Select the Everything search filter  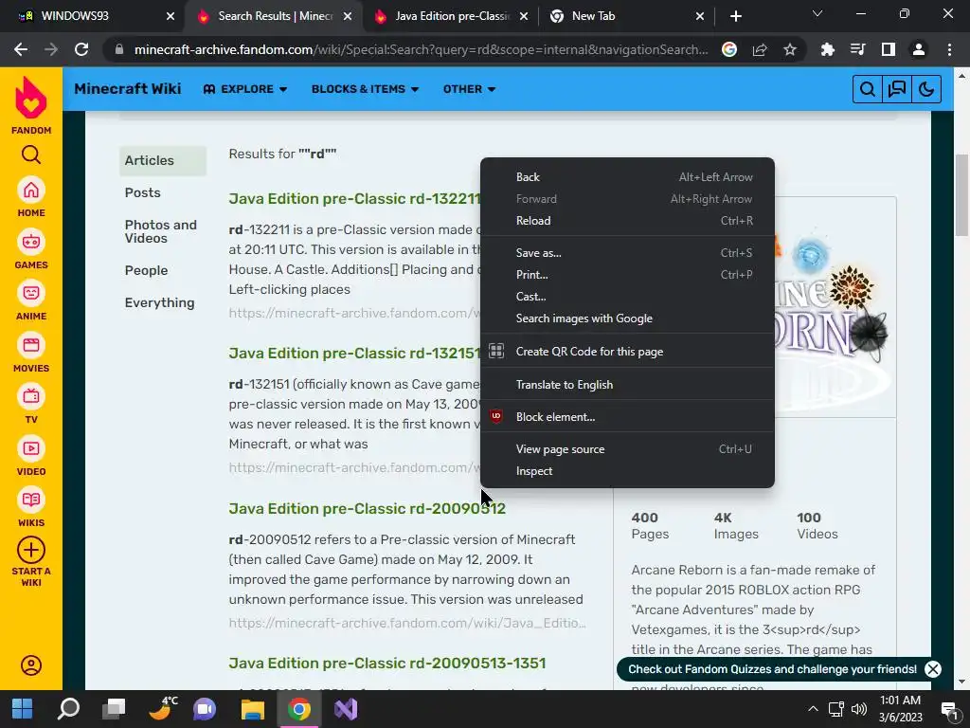tap(159, 302)
